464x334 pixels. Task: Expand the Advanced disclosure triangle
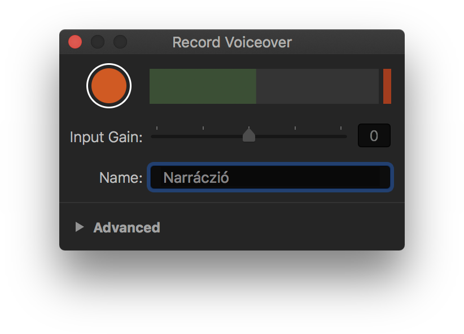coord(80,227)
